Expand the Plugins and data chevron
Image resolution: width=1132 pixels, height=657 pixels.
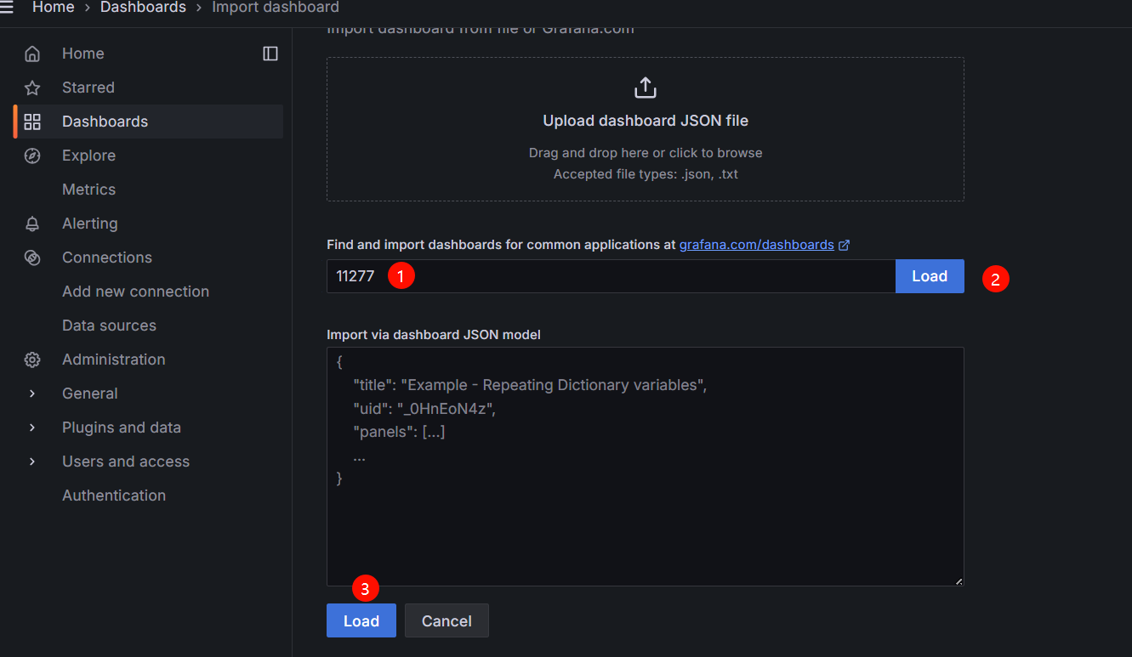[32, 428]
